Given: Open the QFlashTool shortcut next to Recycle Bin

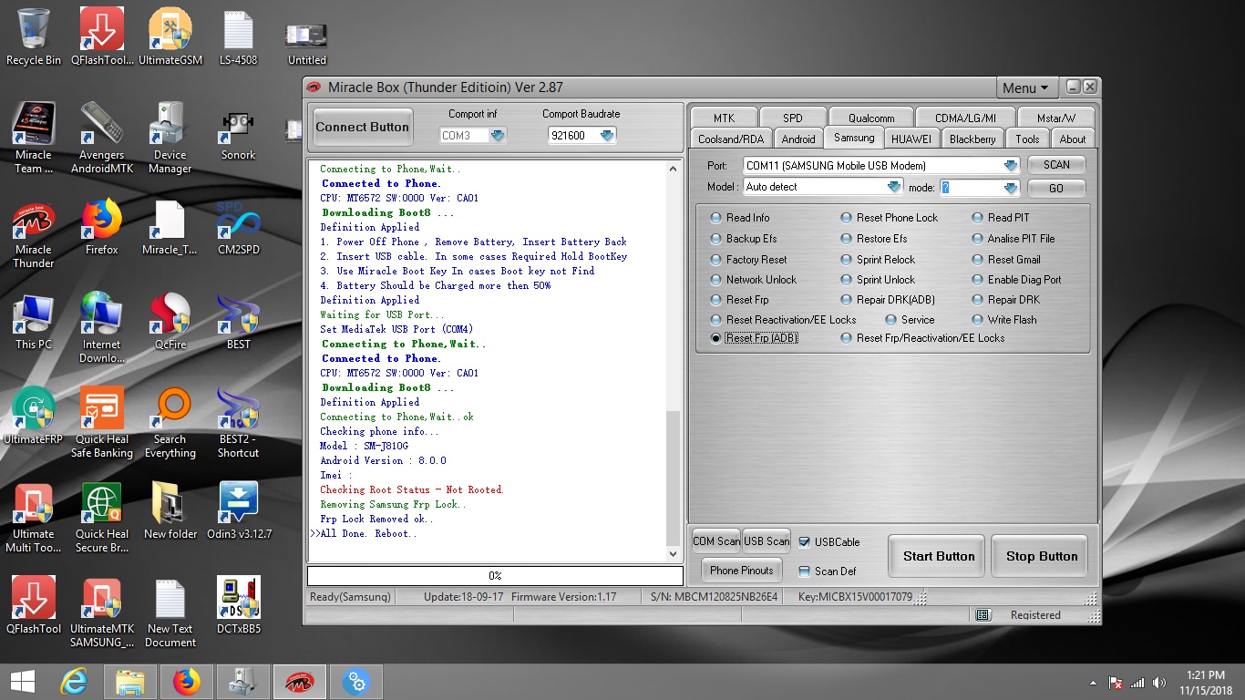Looking at the screenshot, I should pyautogui.click(x=102, y=36).
